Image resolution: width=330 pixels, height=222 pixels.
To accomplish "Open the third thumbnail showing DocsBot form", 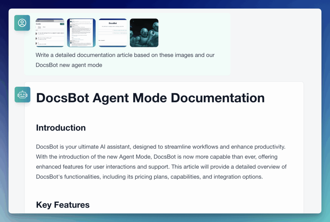I will click(112, 33).
